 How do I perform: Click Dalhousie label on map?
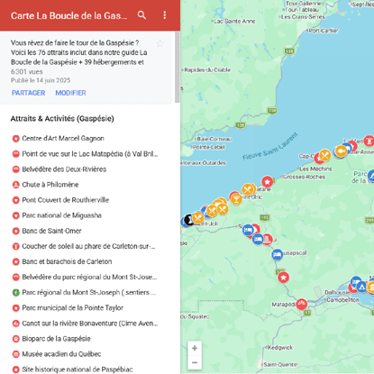337,292
